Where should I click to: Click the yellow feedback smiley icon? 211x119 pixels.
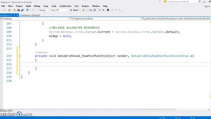click(x=165, y=2)
